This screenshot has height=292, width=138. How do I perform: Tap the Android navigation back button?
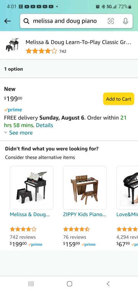tap(108, 284)
